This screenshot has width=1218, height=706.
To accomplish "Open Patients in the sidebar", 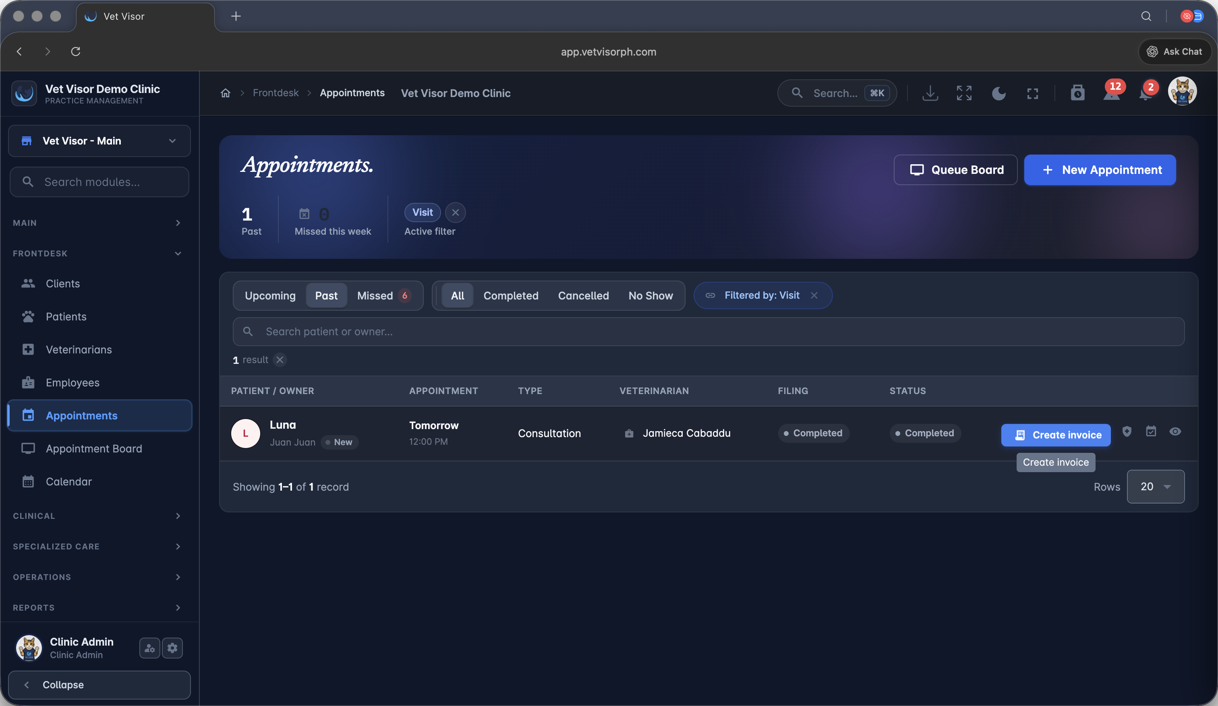I will click(x=99, y=316).
